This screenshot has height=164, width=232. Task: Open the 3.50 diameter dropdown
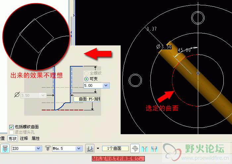pyautogui.click(x=43, y=95)
